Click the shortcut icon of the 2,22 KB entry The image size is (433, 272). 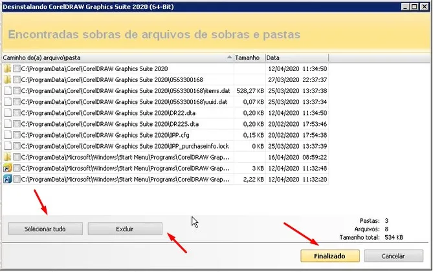(x=7, y=178)
